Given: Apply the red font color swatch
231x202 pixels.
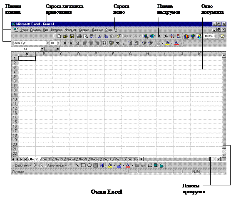Looking at the screenshot, I should tap(176, 43).
